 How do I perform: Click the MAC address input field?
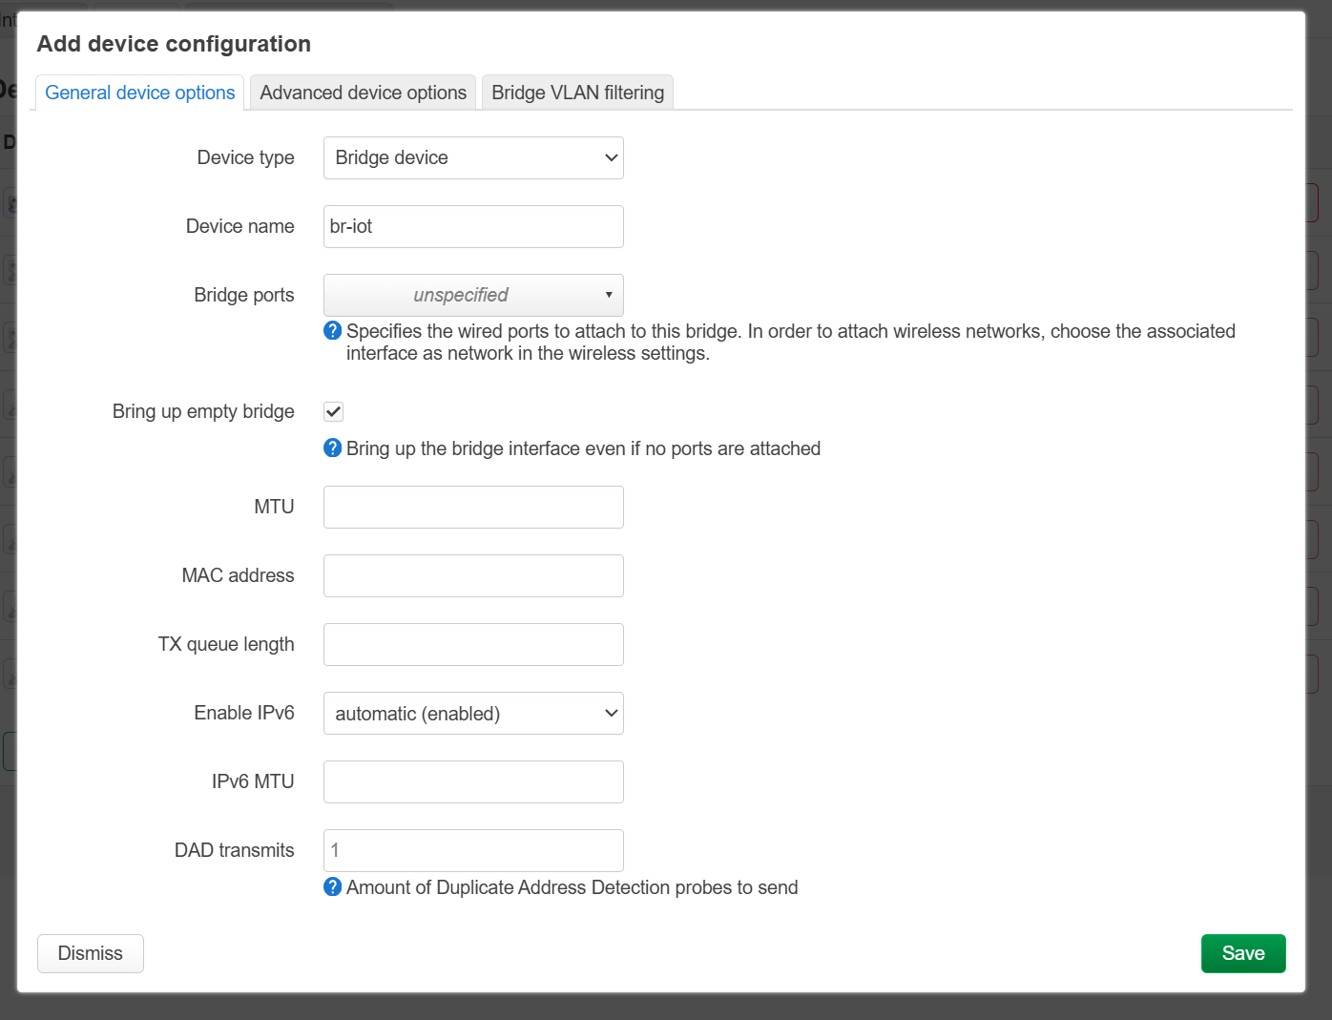pyautogui.click(x=473, y=576)
